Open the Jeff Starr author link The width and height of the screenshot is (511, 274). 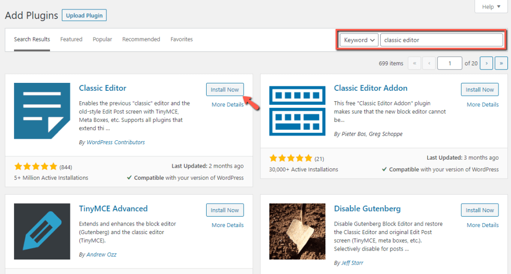(x=352, y=263)
